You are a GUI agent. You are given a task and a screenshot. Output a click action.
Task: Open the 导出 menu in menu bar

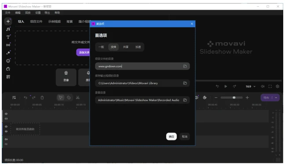point(47,13)
